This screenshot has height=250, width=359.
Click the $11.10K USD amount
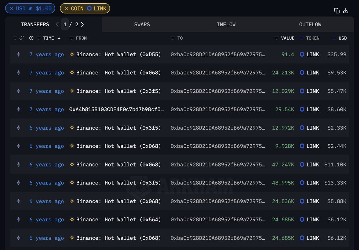(x=335, y=164)
